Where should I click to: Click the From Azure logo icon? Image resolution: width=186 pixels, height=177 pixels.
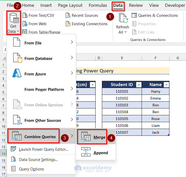17,73
